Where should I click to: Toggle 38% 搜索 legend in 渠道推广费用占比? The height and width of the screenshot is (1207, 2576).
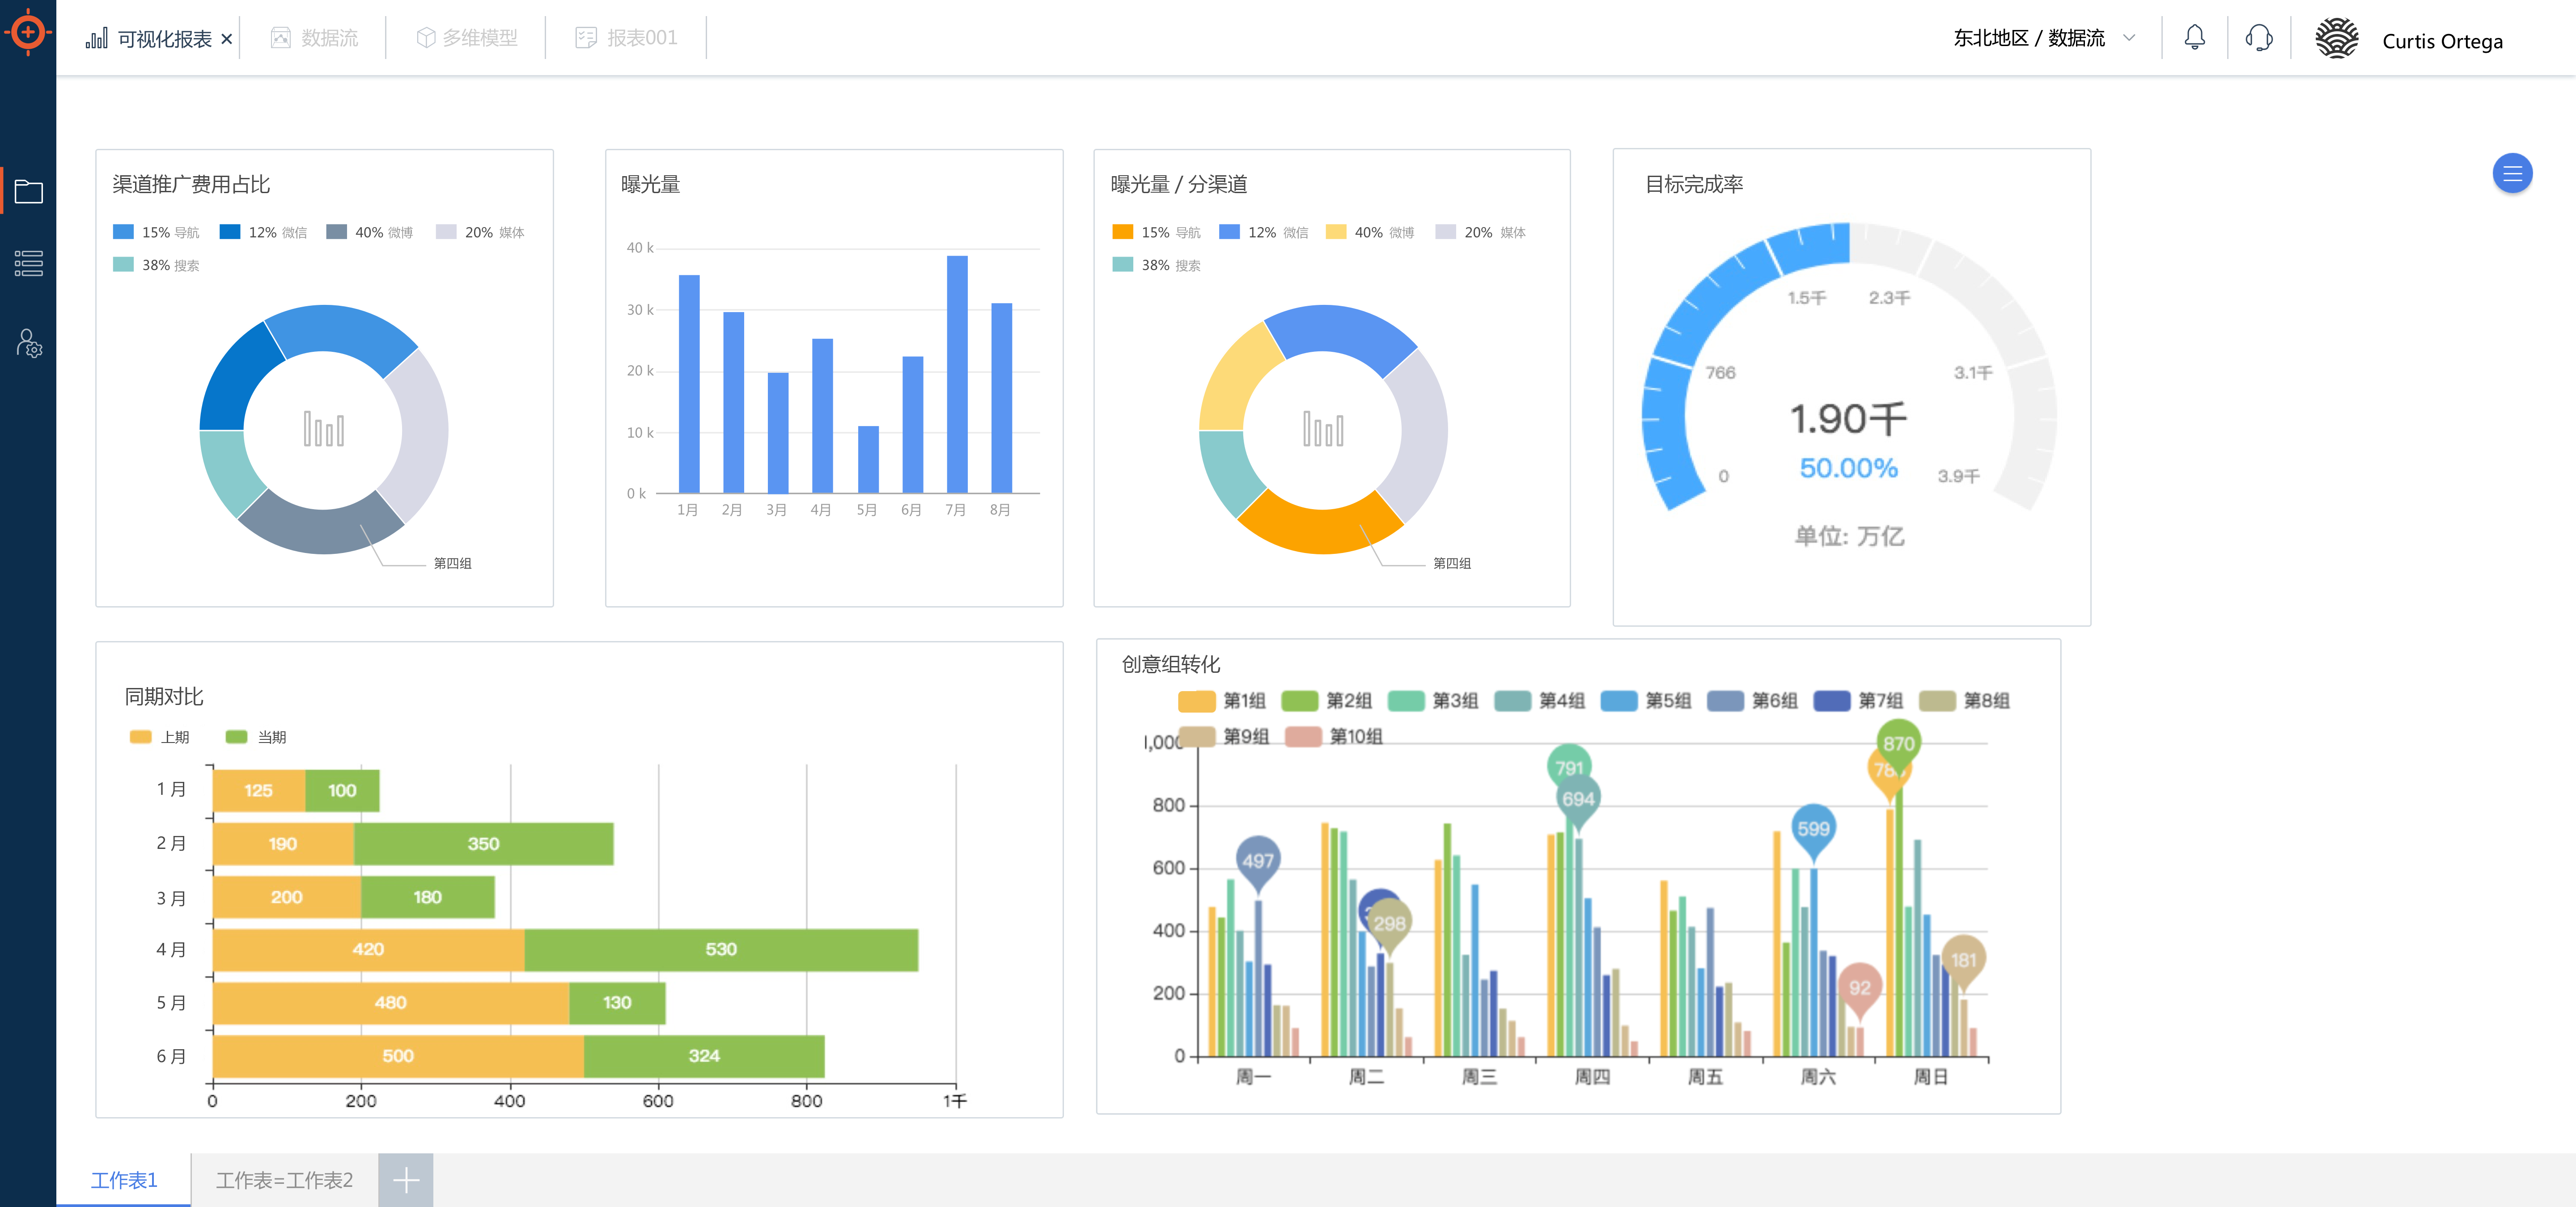156,265
